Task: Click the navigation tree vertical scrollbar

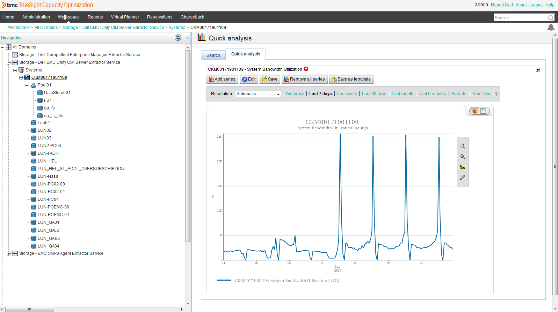Action: [188, 146]
